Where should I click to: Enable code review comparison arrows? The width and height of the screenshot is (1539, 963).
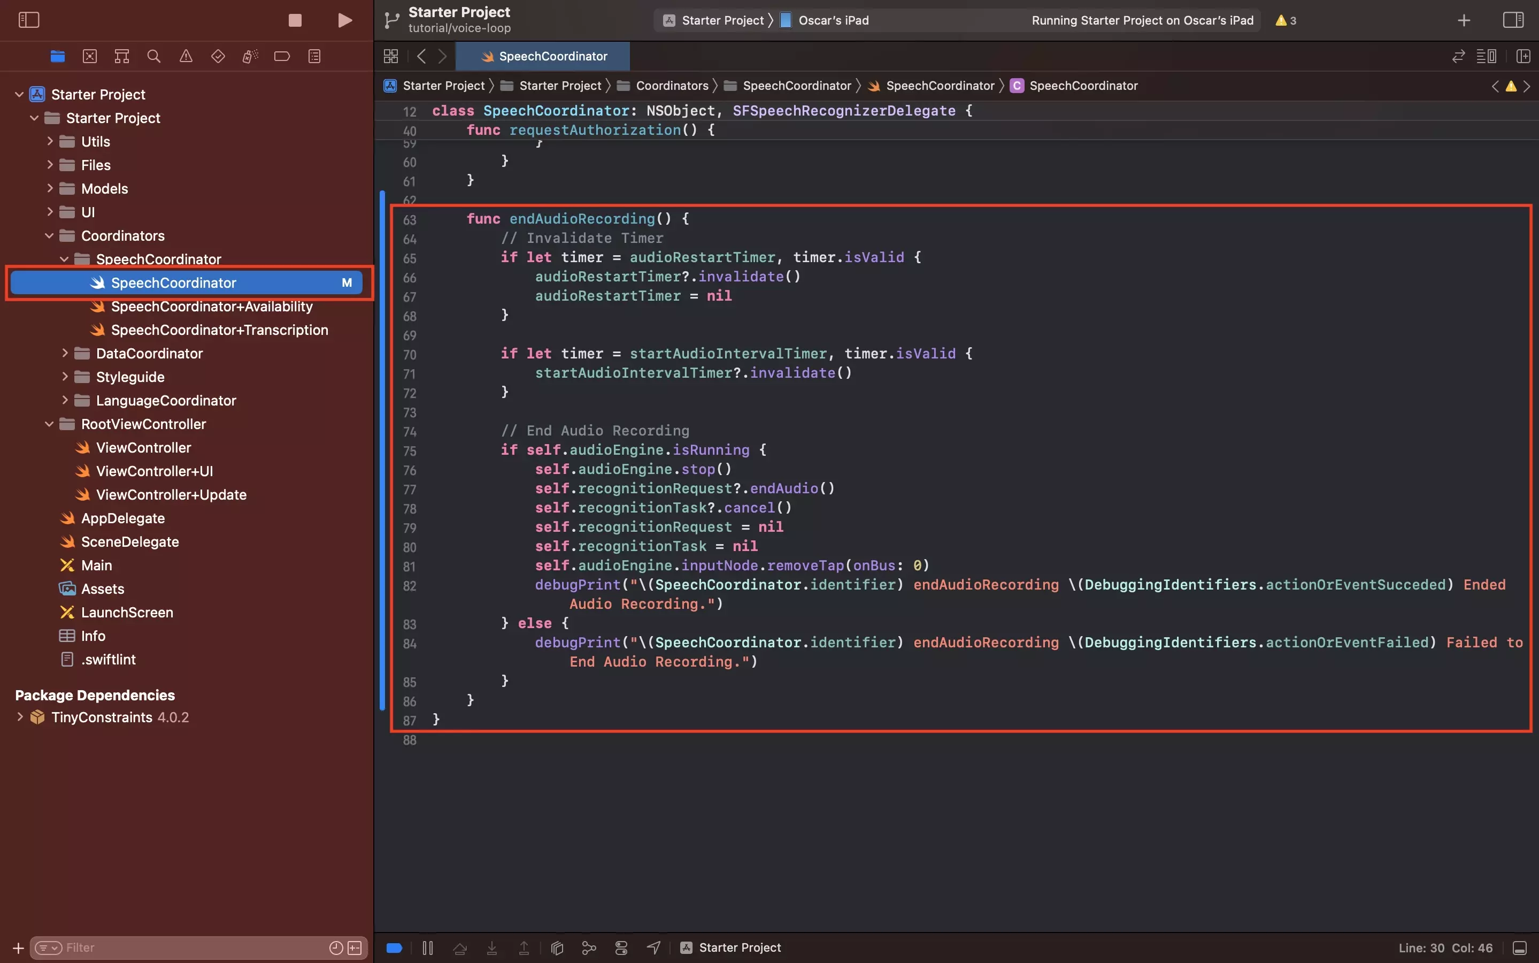[x=1458, y=56]
